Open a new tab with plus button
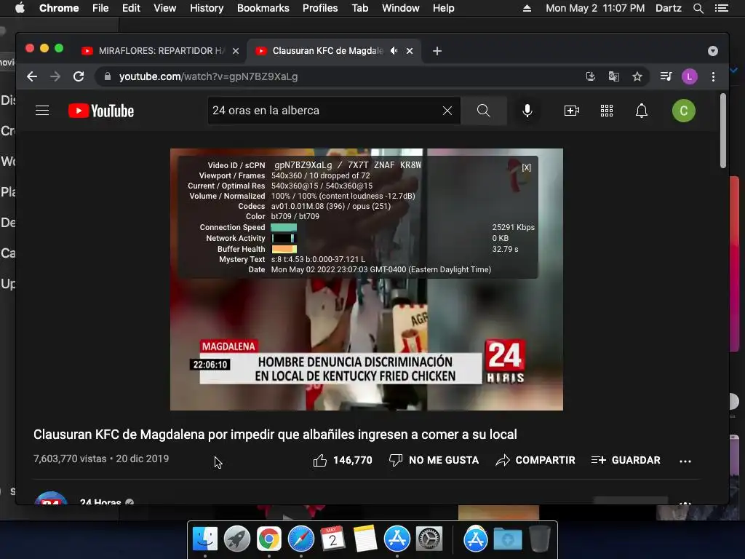The height and width of the screenshot is (559, 745). [x=437, y=51]
